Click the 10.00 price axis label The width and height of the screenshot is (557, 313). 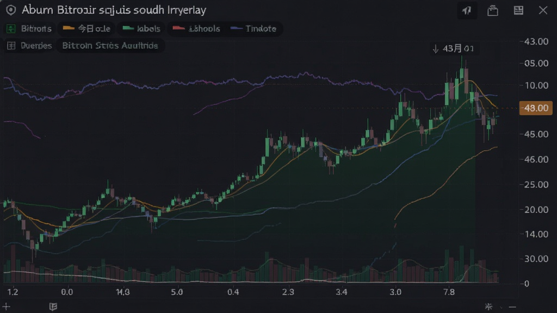(x=536, y=85)
